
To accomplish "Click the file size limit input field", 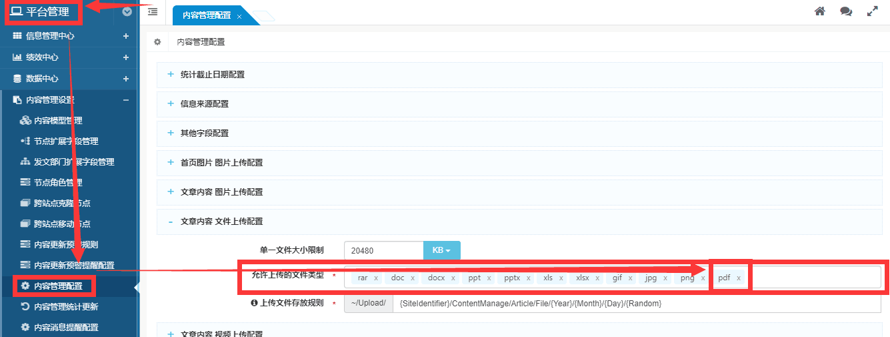I will click(x=383, y=251).
